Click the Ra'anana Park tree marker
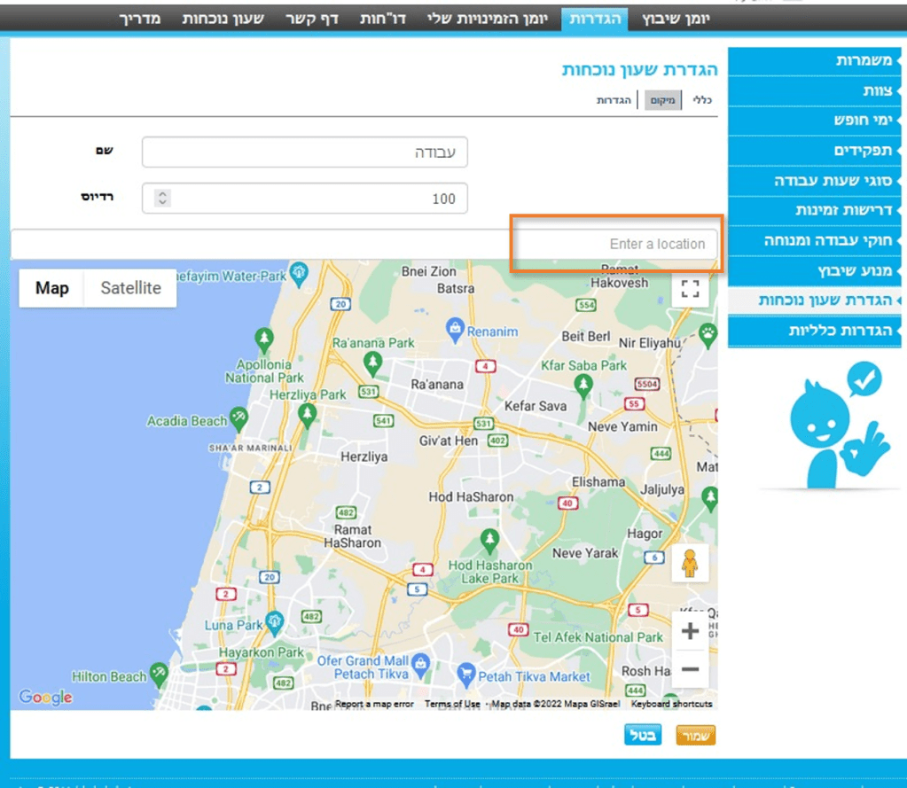The width and height of the screenshot is (907, 788). pyautogui.click(x=373, y=362)
